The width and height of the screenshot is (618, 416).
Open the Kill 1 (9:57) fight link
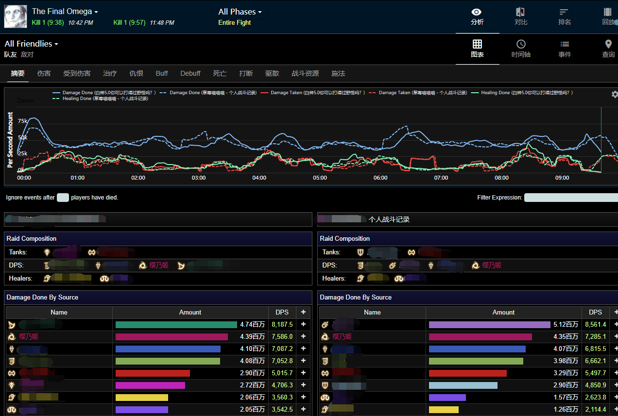coord(129,22)
